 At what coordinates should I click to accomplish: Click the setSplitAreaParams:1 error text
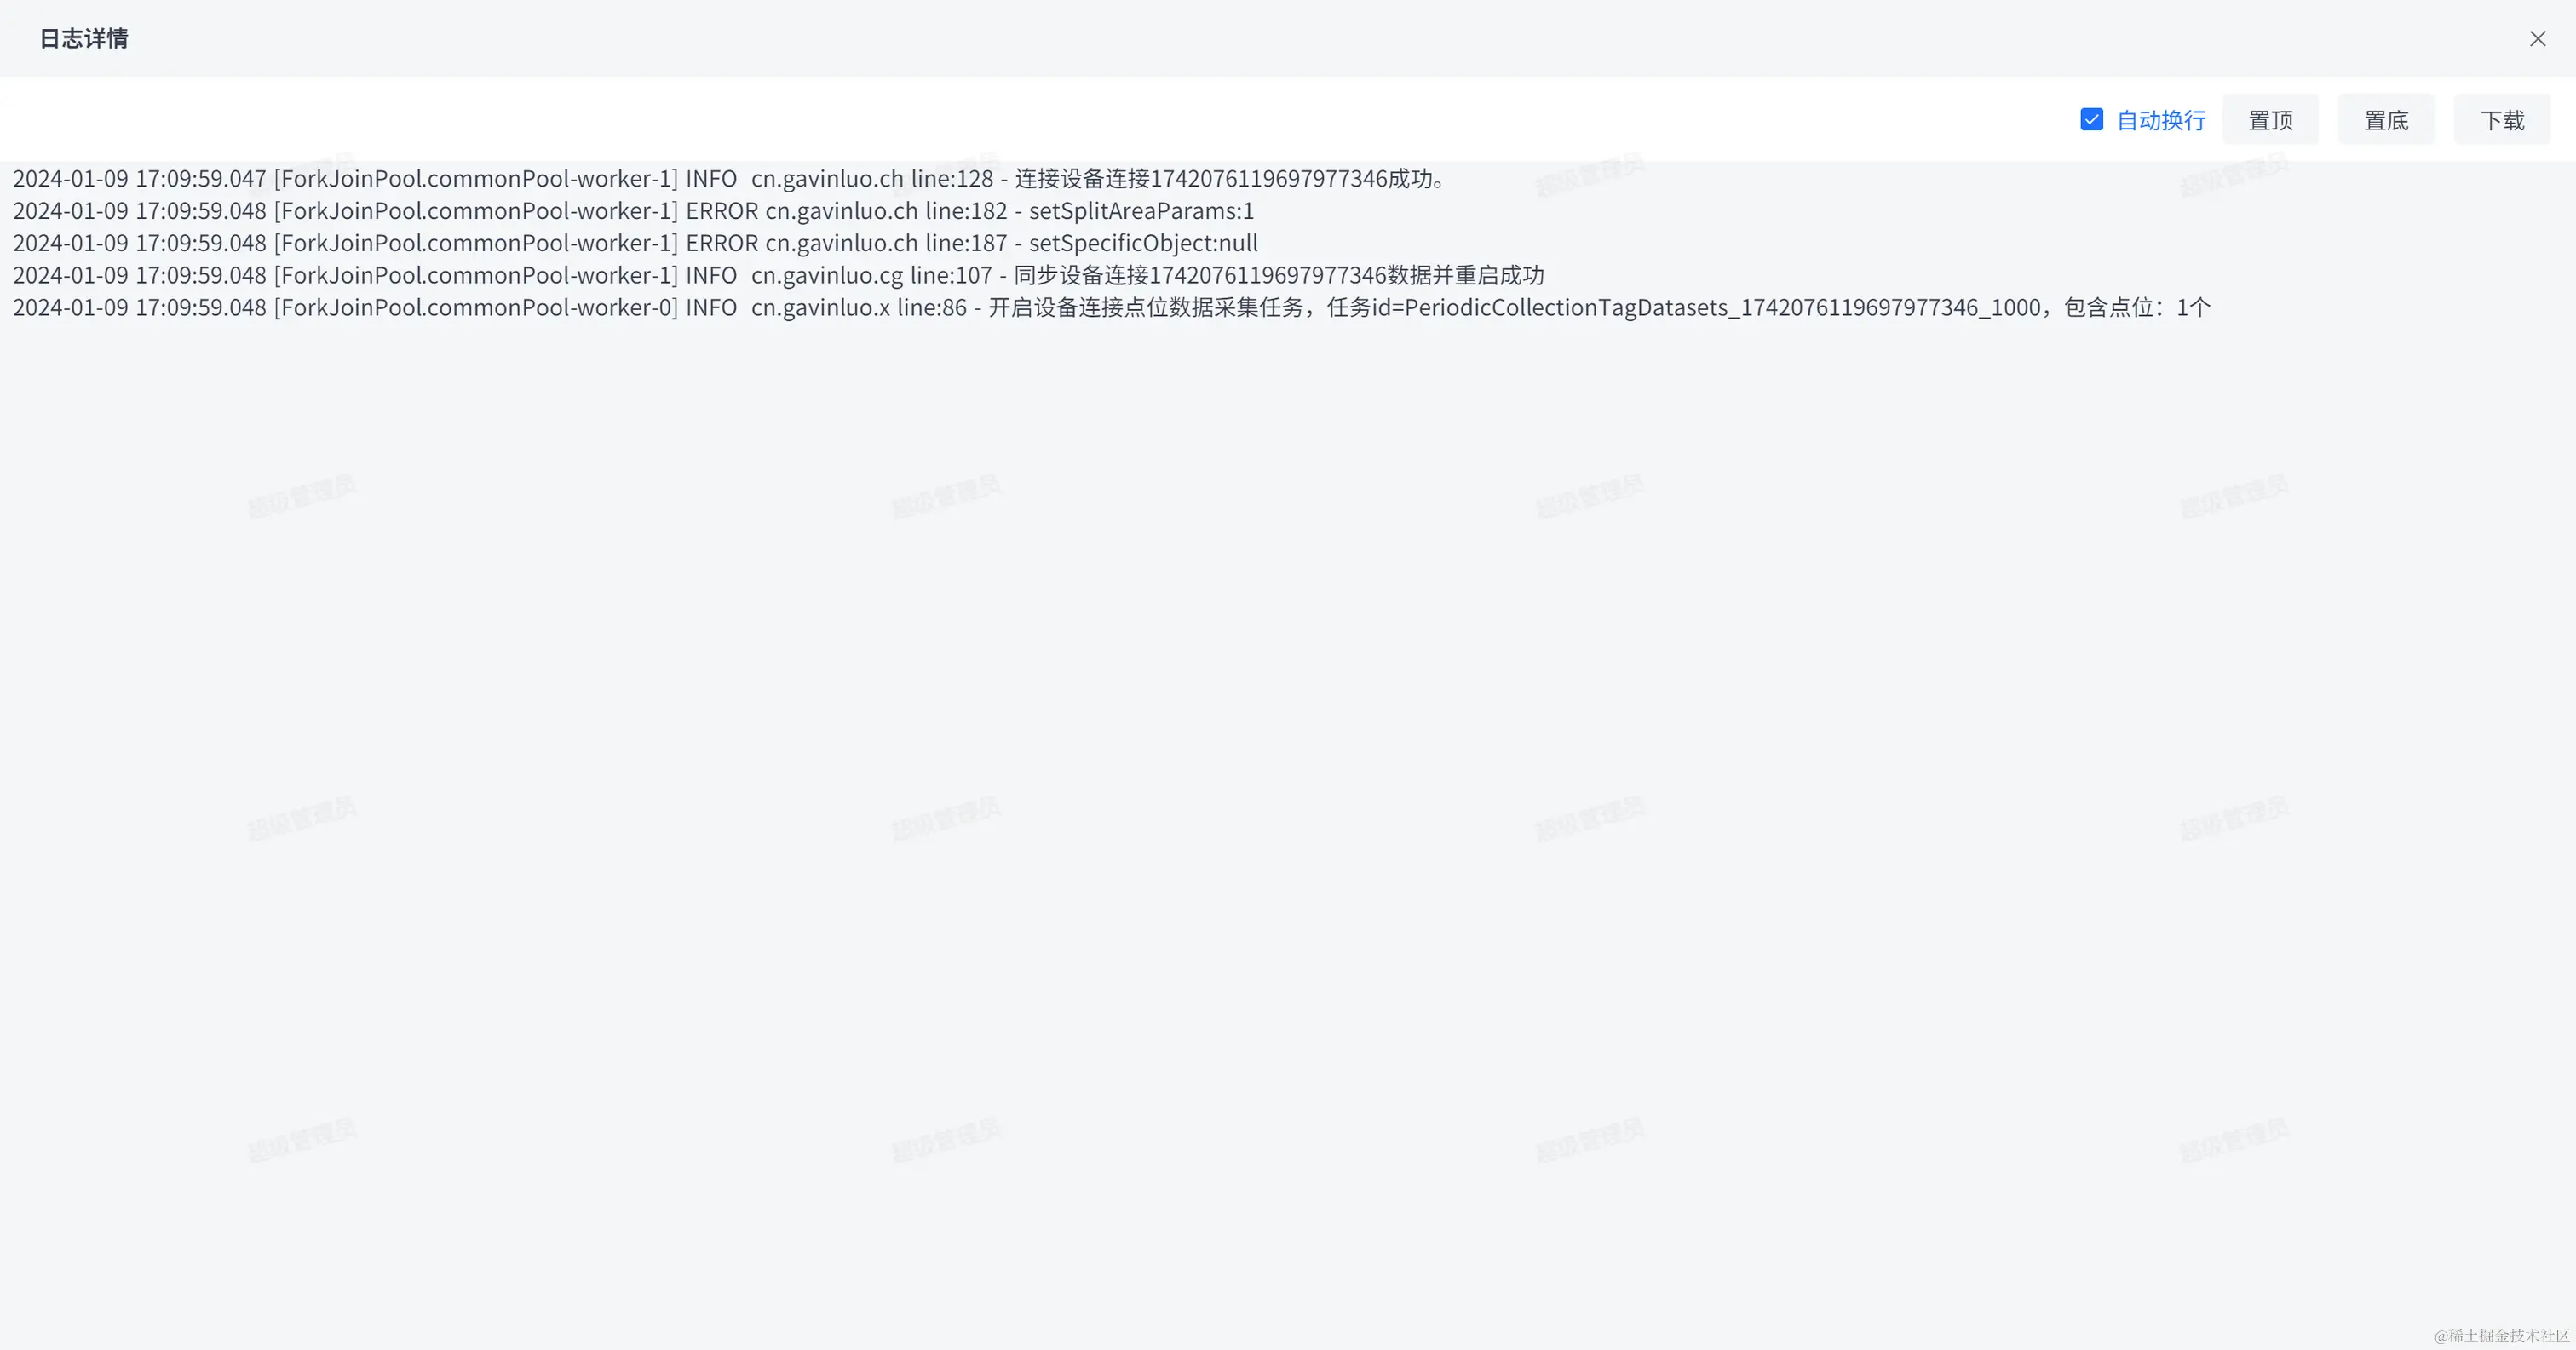(1141, 211)
